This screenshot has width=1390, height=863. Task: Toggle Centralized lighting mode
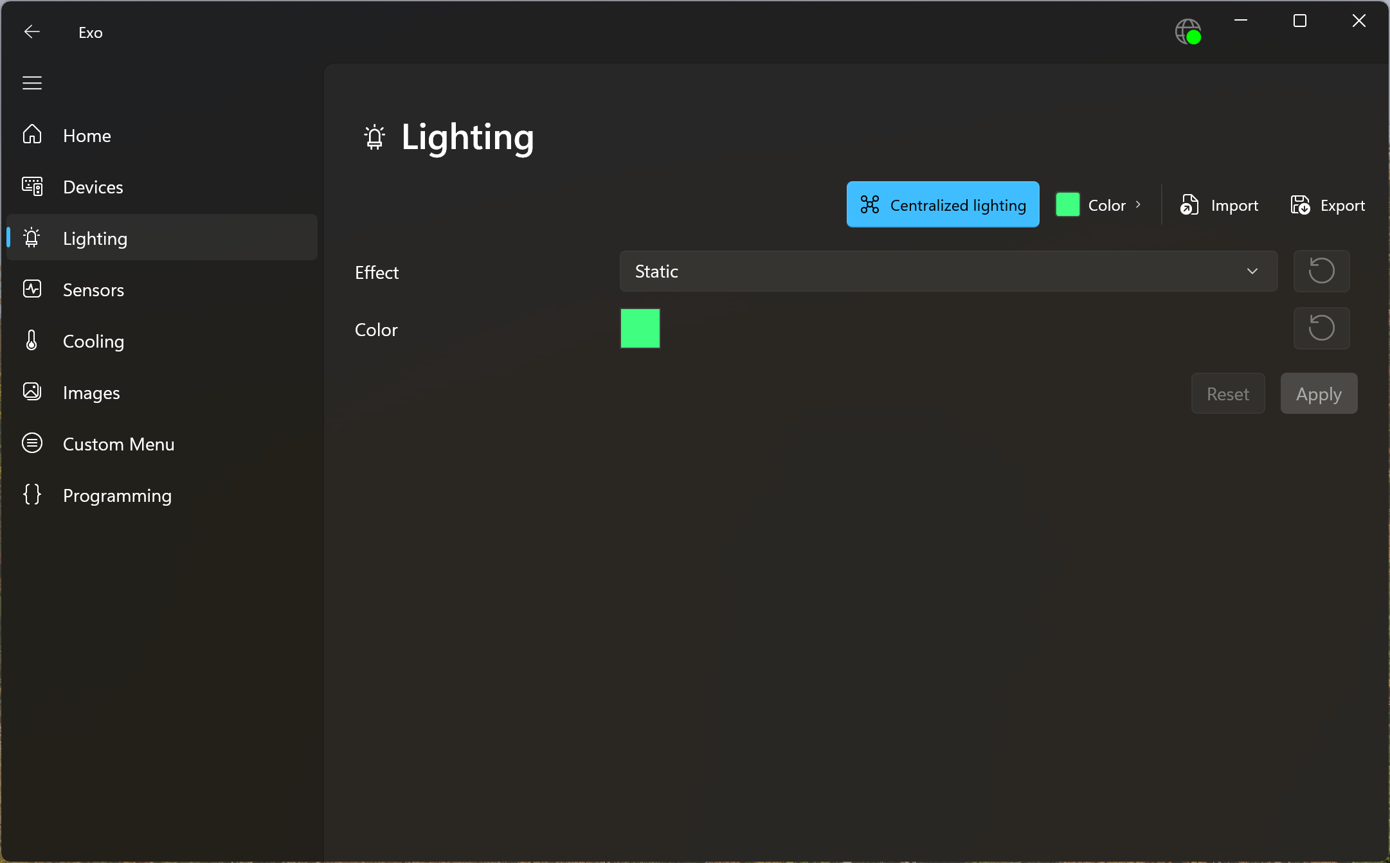pyautogui.click(x=943, y=205)
